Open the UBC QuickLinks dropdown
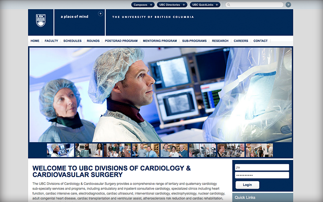The image size is (323, 202). click(x=205, y=5)
